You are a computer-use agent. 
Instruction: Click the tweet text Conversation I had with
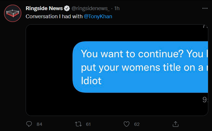(x=54, y=16)
